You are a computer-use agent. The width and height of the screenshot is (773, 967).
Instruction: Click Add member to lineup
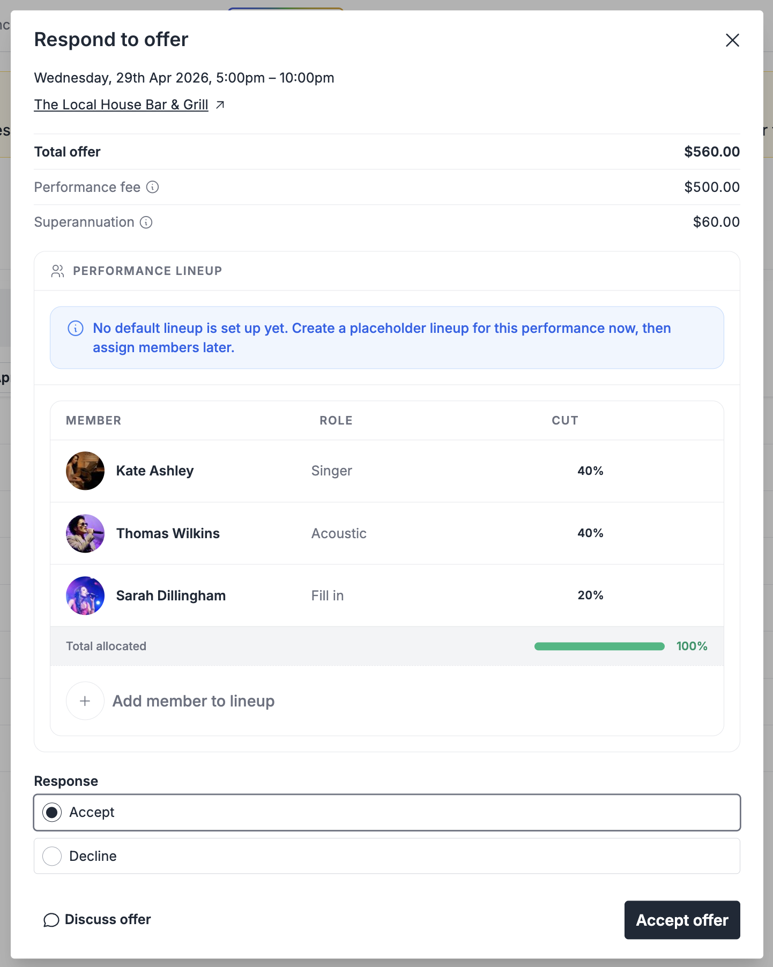pyautogui.click(x=194, y=701)
